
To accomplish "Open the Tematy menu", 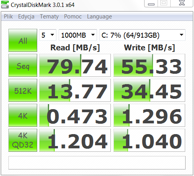I will pyautogui.click(x=49, y=17).
